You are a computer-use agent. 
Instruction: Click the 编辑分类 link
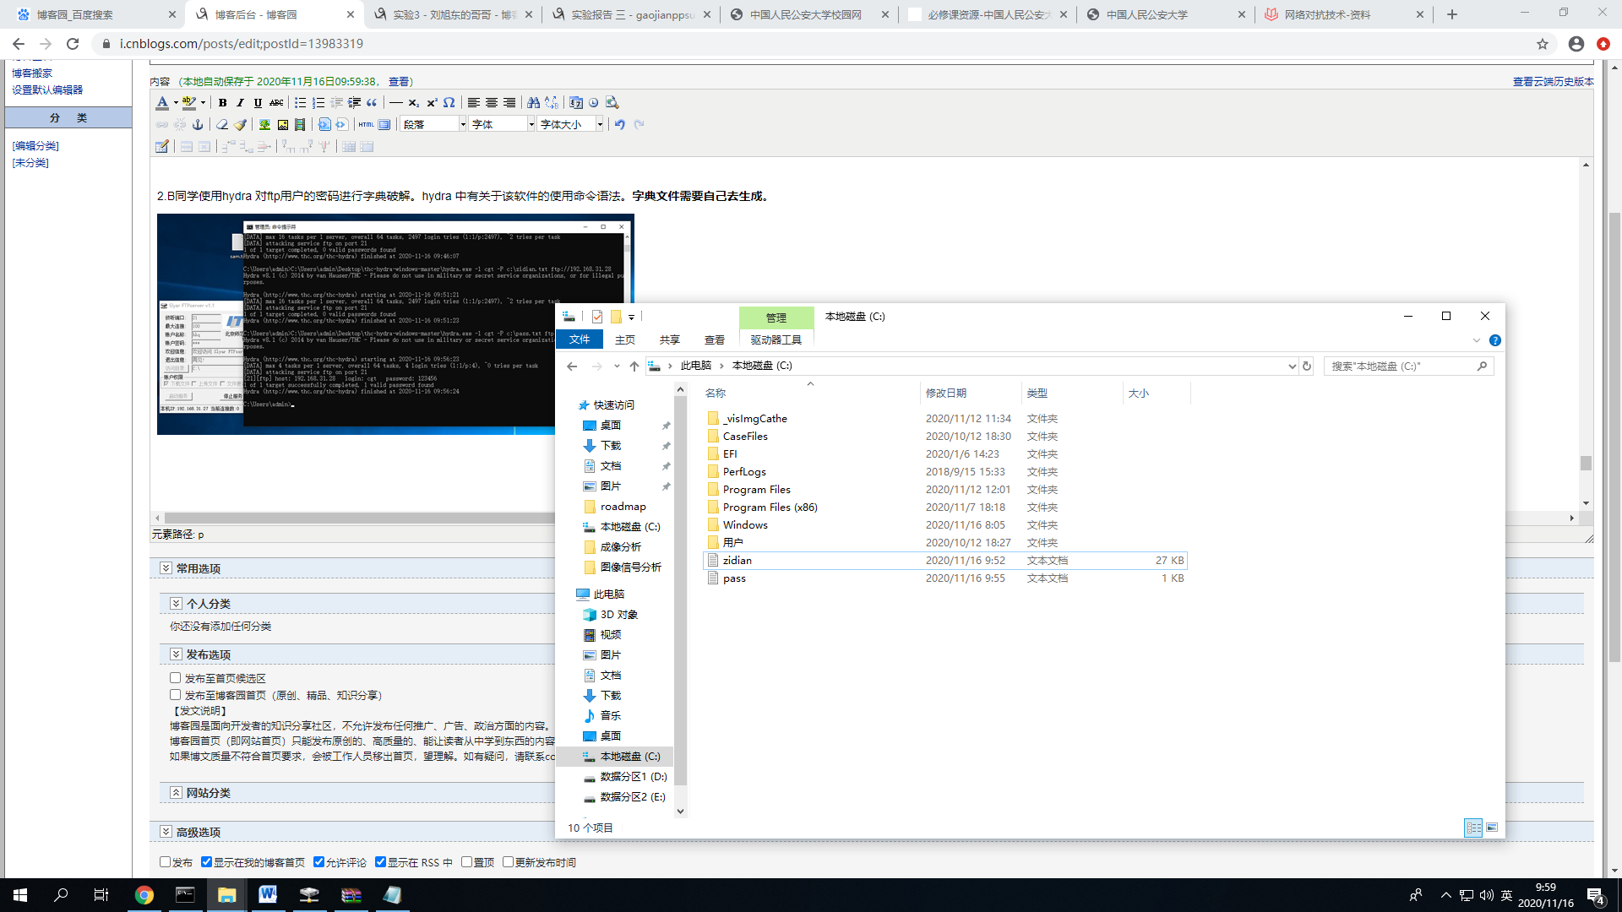tap(35, 145)
